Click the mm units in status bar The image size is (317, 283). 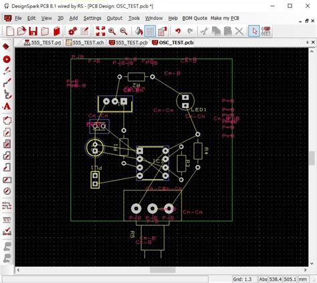(x=303, y=280)
